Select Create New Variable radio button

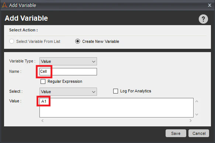coord(77,41)
